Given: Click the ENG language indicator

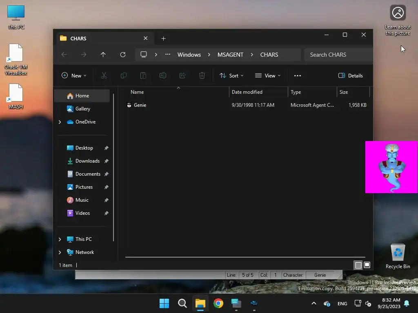Looking at the screenshot, I should (x=342, y=303).
